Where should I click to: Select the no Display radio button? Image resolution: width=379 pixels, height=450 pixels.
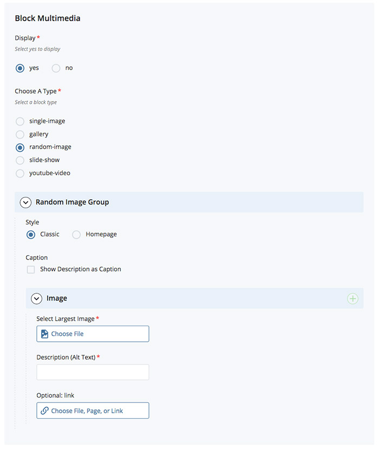(56, 68)
